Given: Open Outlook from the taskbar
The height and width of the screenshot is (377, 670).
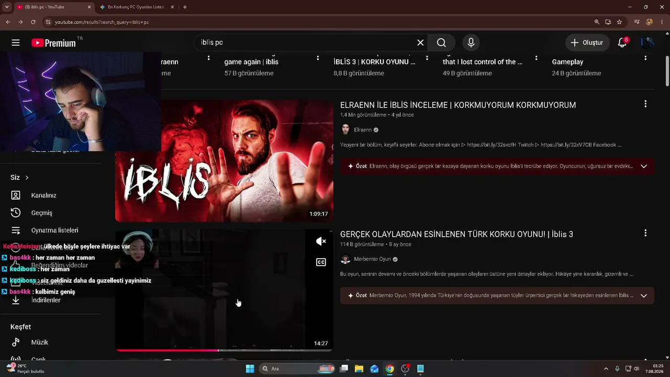Looking at the screenshot, I should pos(374,369).
